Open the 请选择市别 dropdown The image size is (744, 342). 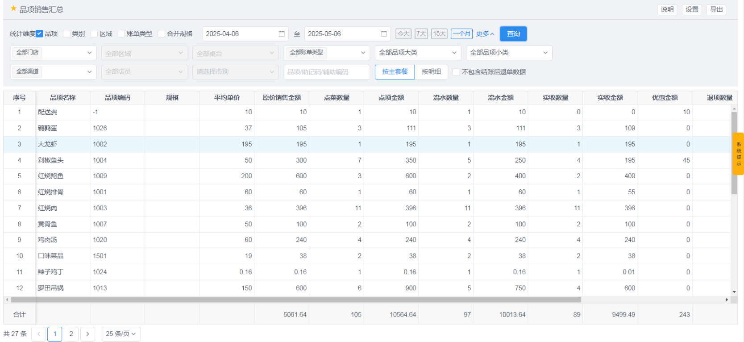point(236,72)
